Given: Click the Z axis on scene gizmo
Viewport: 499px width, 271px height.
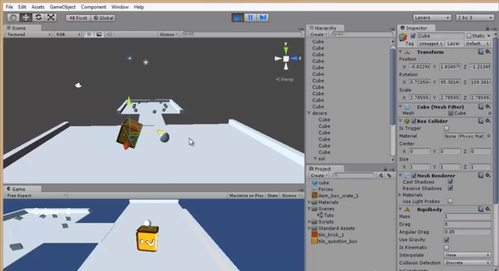Looking at the screenshot, I should click(295, 58).
